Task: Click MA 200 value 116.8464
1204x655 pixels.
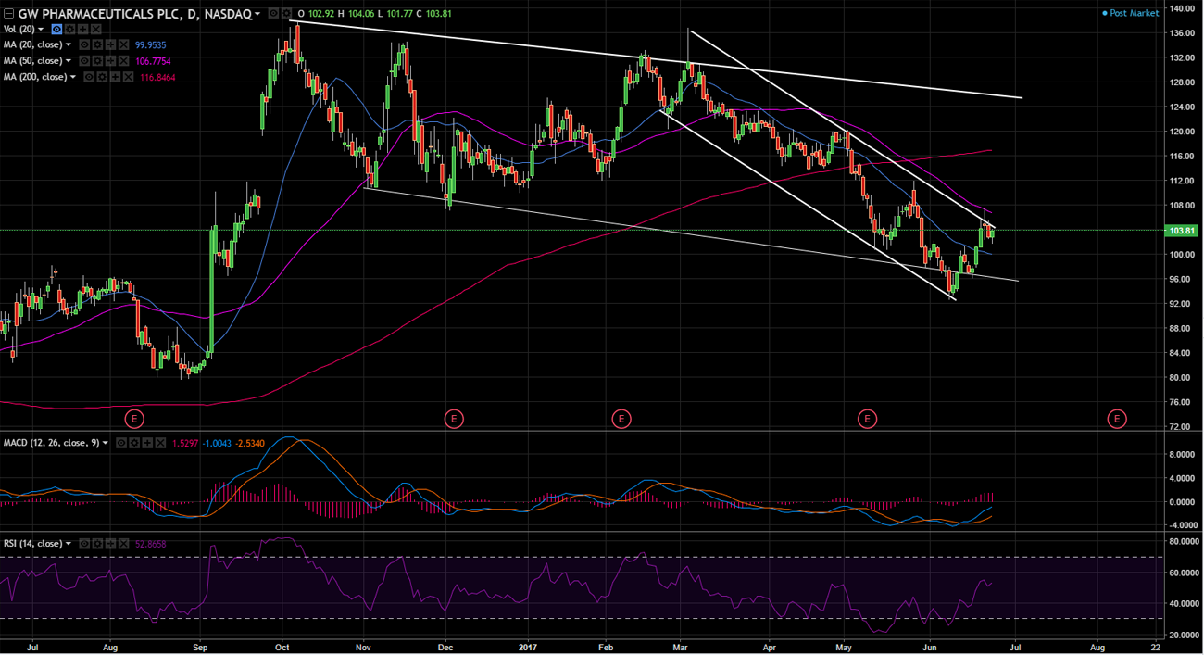Action: tap(157, 77)
